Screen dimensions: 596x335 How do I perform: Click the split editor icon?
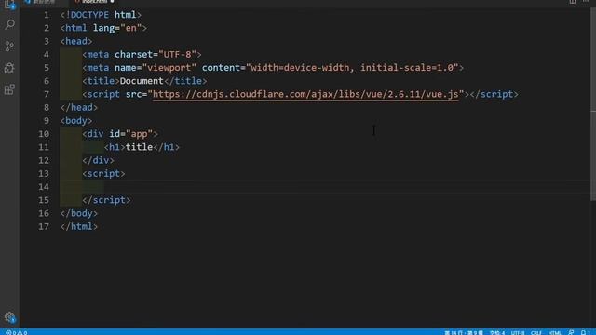point(572,2)
